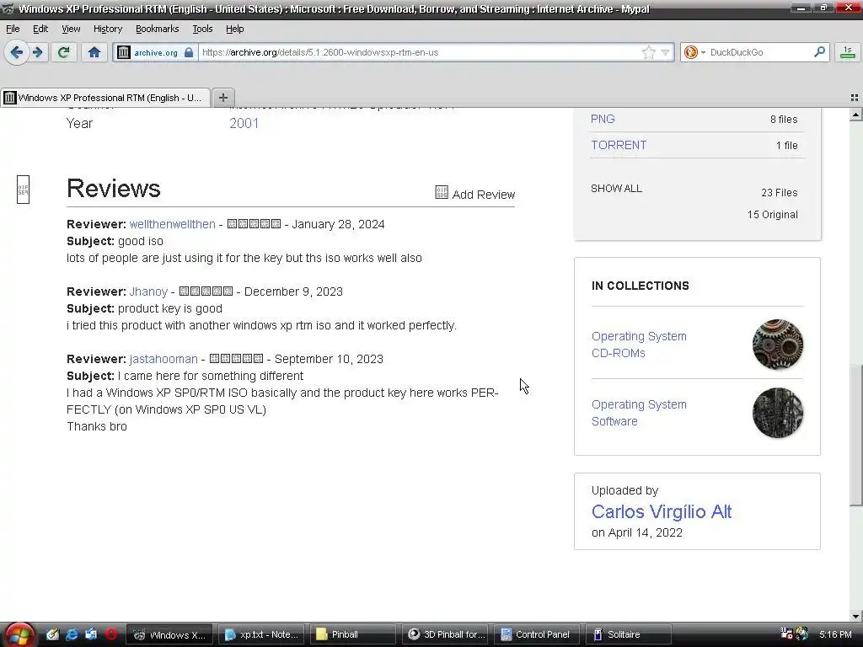
Task: Open the PNG files download option
Action: [603, 119]
